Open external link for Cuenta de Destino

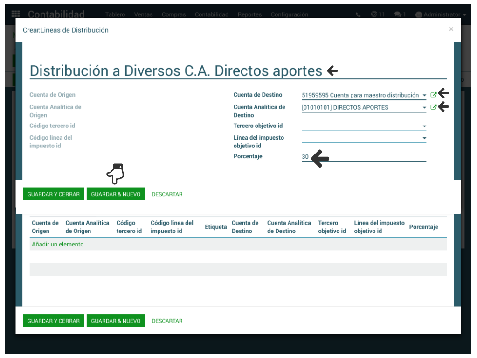click(x=433, y=95)
